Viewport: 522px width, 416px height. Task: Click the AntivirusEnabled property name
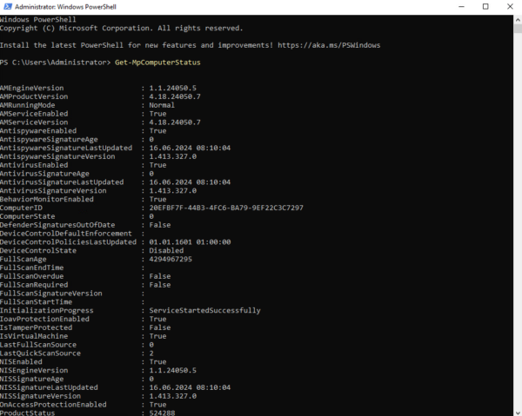34,165
